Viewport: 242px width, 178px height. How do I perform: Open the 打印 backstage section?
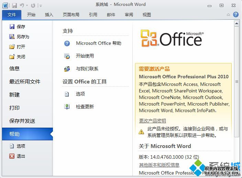14,108
